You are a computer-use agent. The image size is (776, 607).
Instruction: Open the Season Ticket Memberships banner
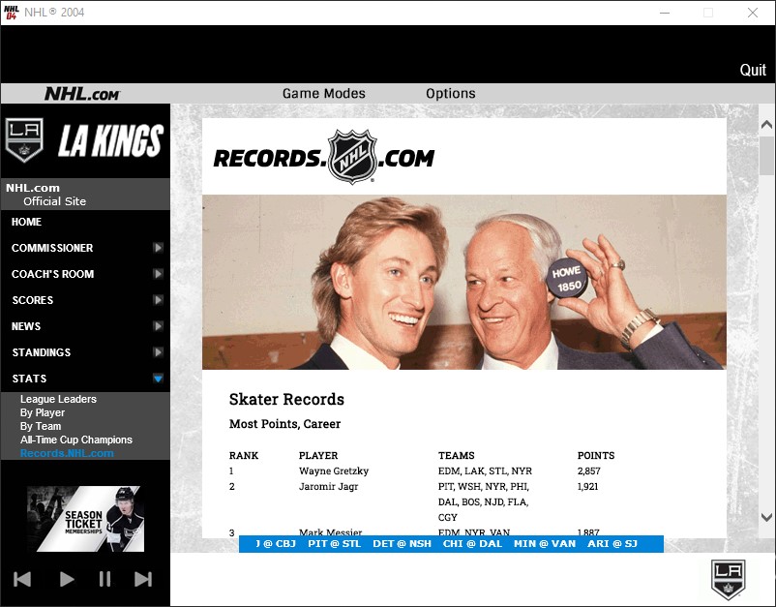click(85, 518)
